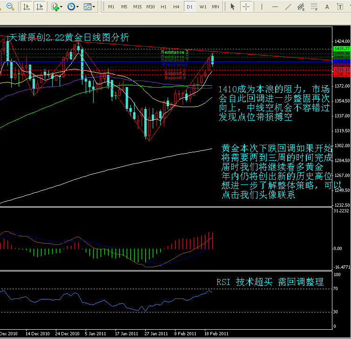Click the blue 1400.57 price tag
The image size is (351, 339).
(342, 61)
